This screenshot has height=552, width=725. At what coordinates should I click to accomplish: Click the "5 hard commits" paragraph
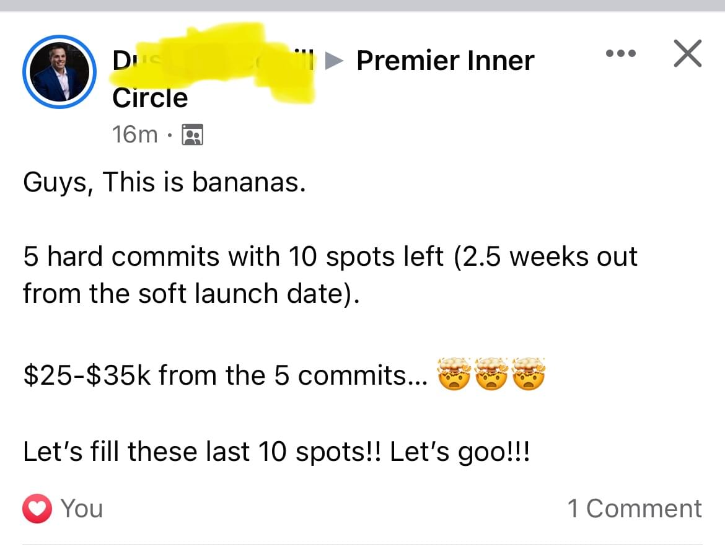(330, 257)
